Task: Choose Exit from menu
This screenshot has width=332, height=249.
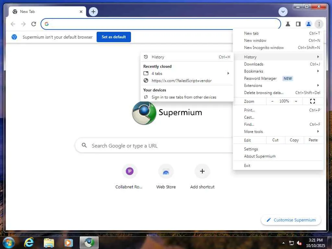Action: click(278, 166)
